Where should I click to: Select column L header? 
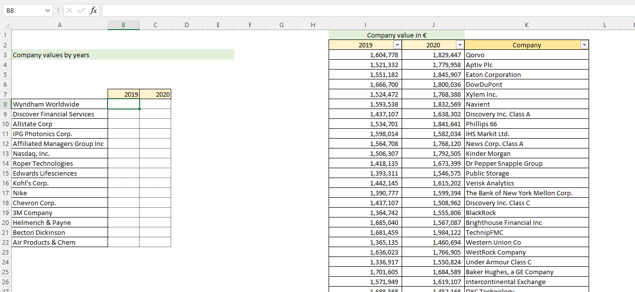[x=605, y=25]
